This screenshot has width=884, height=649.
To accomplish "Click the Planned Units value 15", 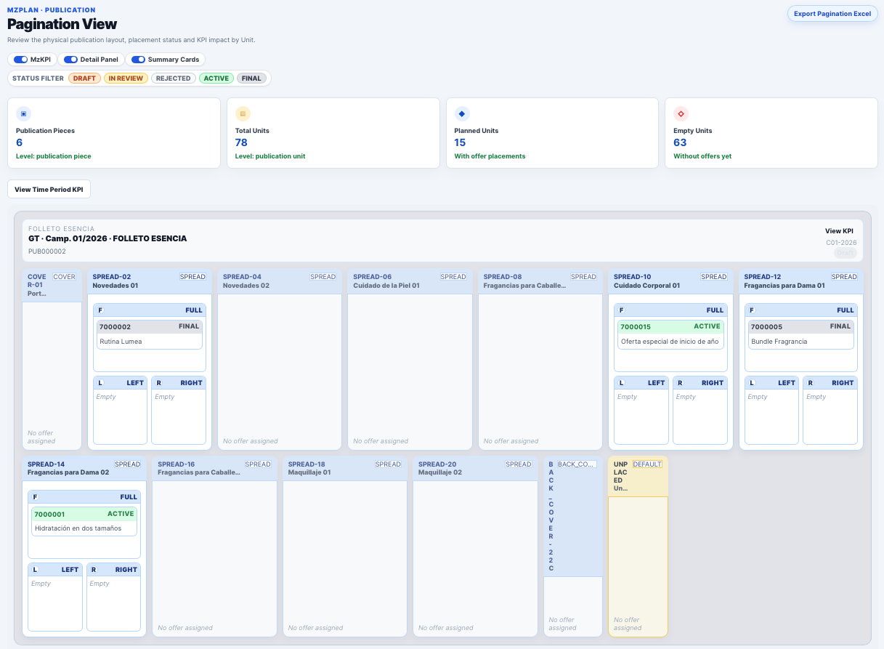I will (460, 142).
